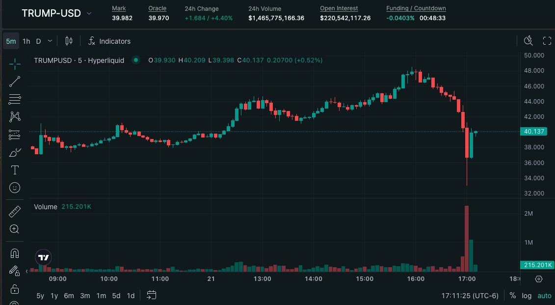Click the 215.201K volume axis label
This screenshot has height=305, width=555.
(537, 265)
